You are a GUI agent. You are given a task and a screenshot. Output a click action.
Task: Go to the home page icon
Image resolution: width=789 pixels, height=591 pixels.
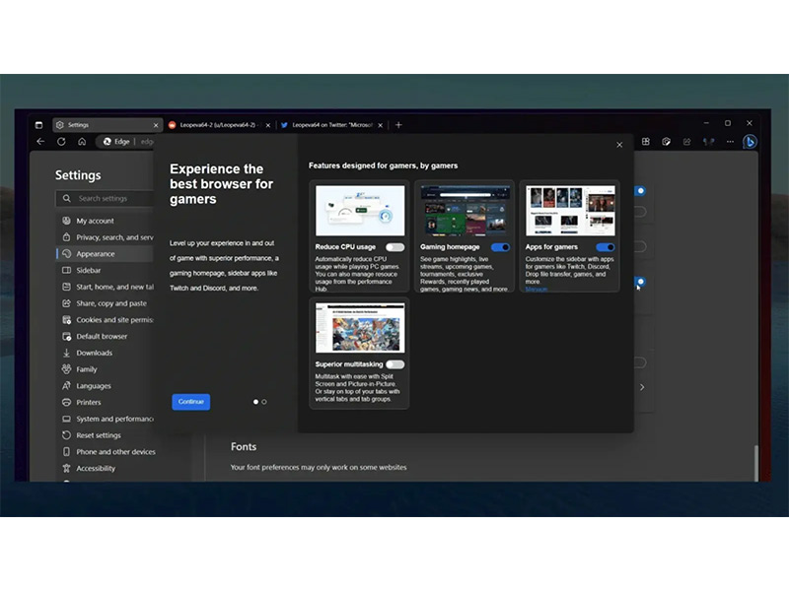coord(82,142)
